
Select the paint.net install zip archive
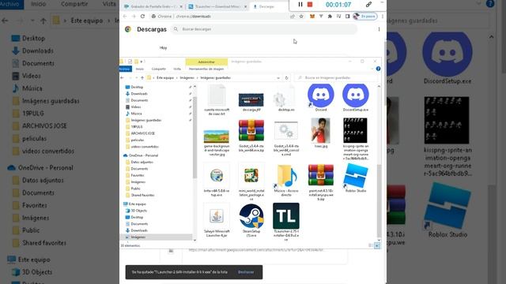click(321, 182)
